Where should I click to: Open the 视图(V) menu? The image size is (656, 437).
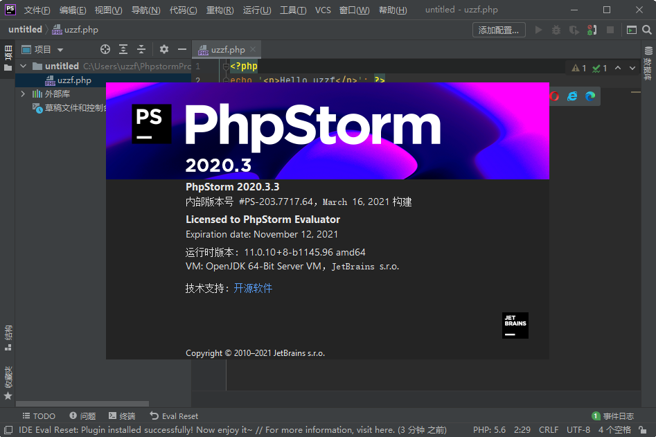(108, 10)
